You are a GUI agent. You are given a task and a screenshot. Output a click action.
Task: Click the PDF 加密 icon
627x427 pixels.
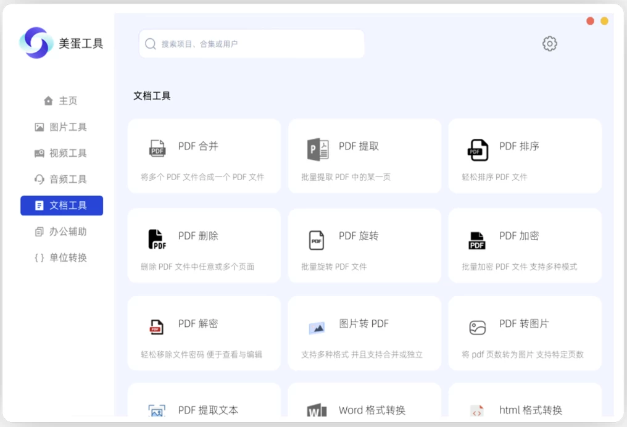pyautogui.click(x=477, y=240)
